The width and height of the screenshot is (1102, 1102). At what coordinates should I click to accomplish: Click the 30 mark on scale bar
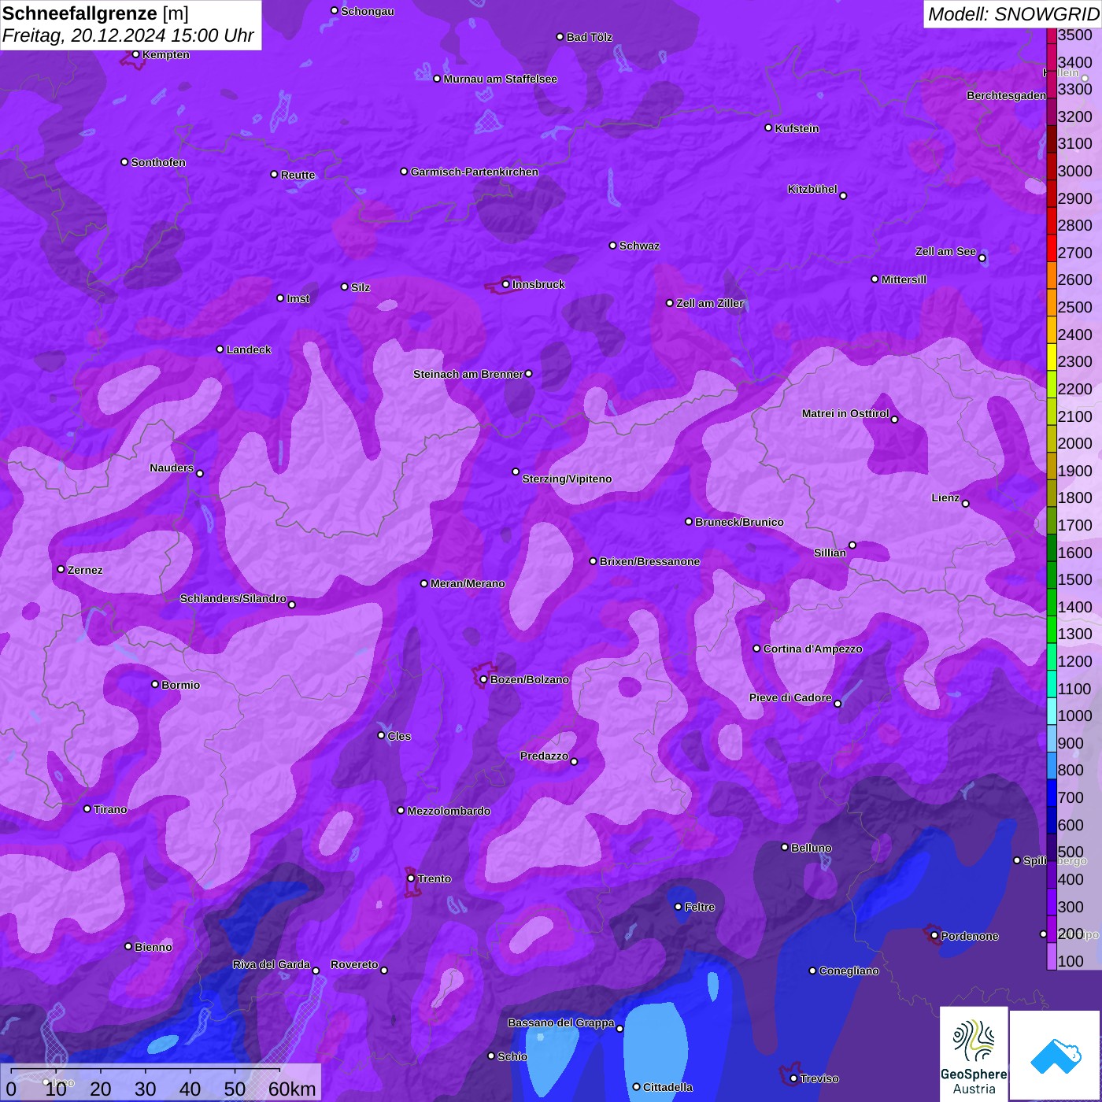pos(146,1089)
